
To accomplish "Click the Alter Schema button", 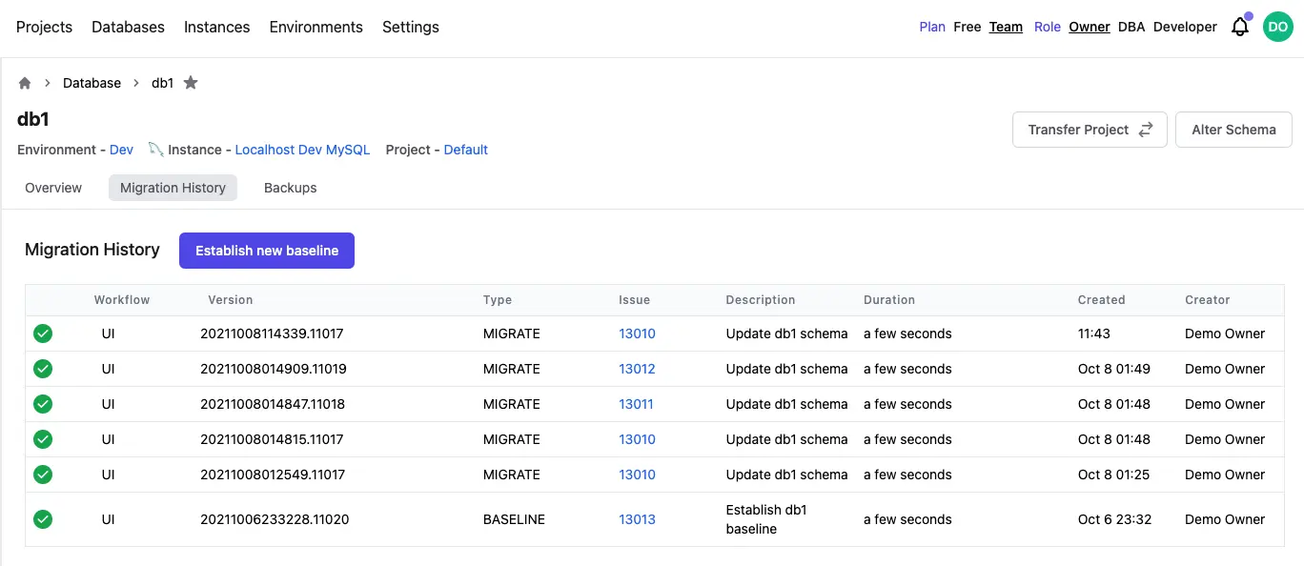I will tap(1233, 130).
